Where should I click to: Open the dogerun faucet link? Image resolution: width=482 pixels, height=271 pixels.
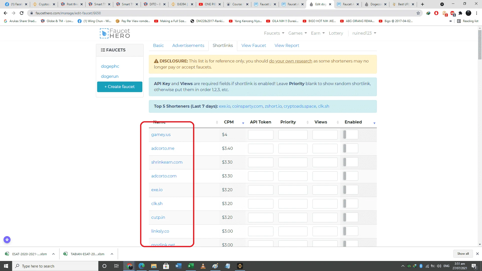click(x=110, y=76)
